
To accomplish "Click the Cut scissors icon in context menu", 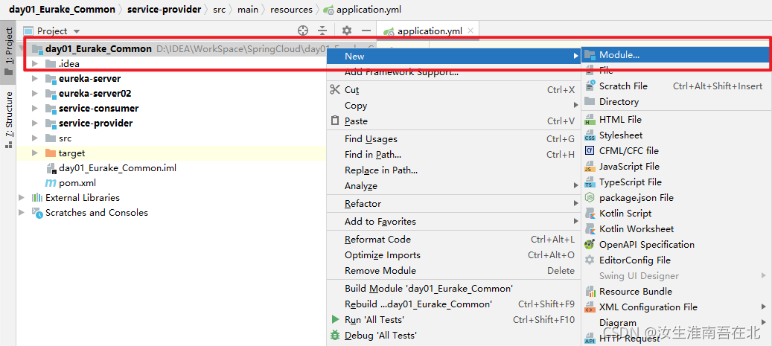I will pos(334,90).
